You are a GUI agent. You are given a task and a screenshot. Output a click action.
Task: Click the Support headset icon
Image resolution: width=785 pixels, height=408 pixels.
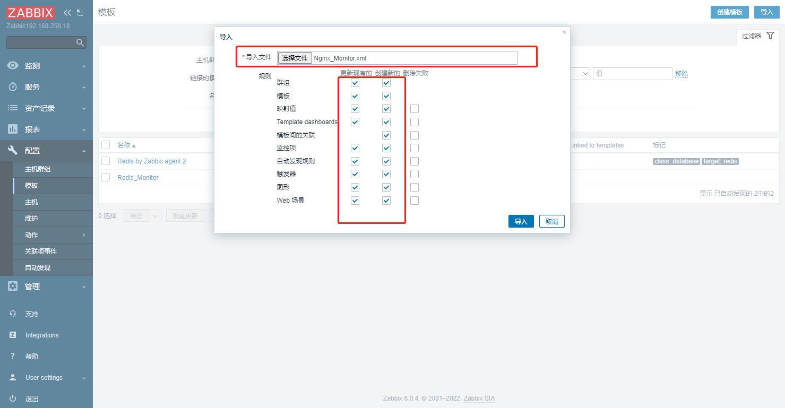(x=13, y=314)
